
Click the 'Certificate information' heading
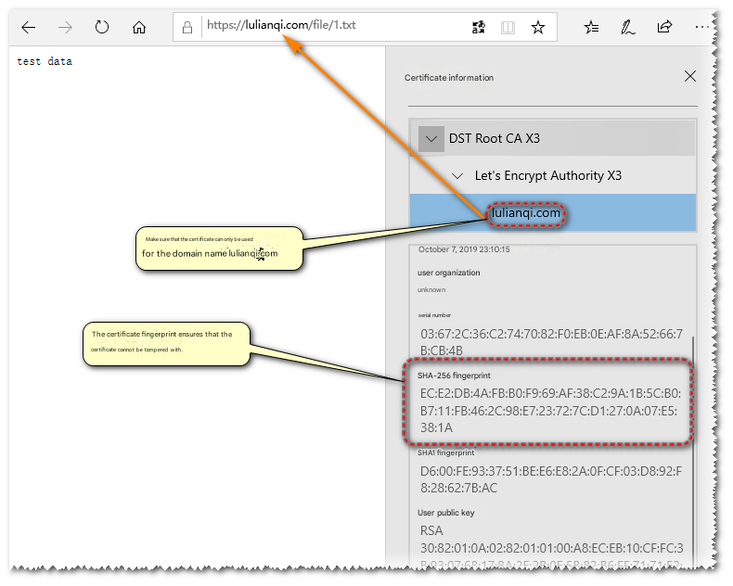pos(449,78)
